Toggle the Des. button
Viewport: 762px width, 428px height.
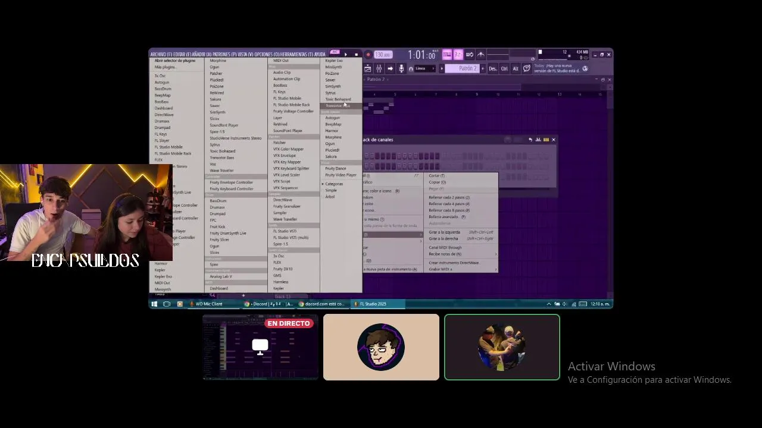click(x=493, y=69)
